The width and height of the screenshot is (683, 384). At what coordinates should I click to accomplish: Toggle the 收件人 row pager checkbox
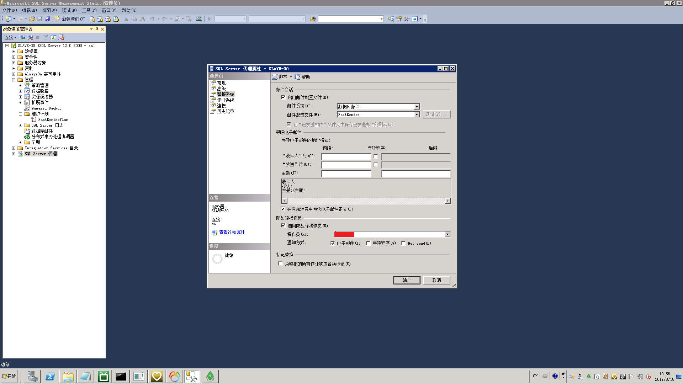376,156
